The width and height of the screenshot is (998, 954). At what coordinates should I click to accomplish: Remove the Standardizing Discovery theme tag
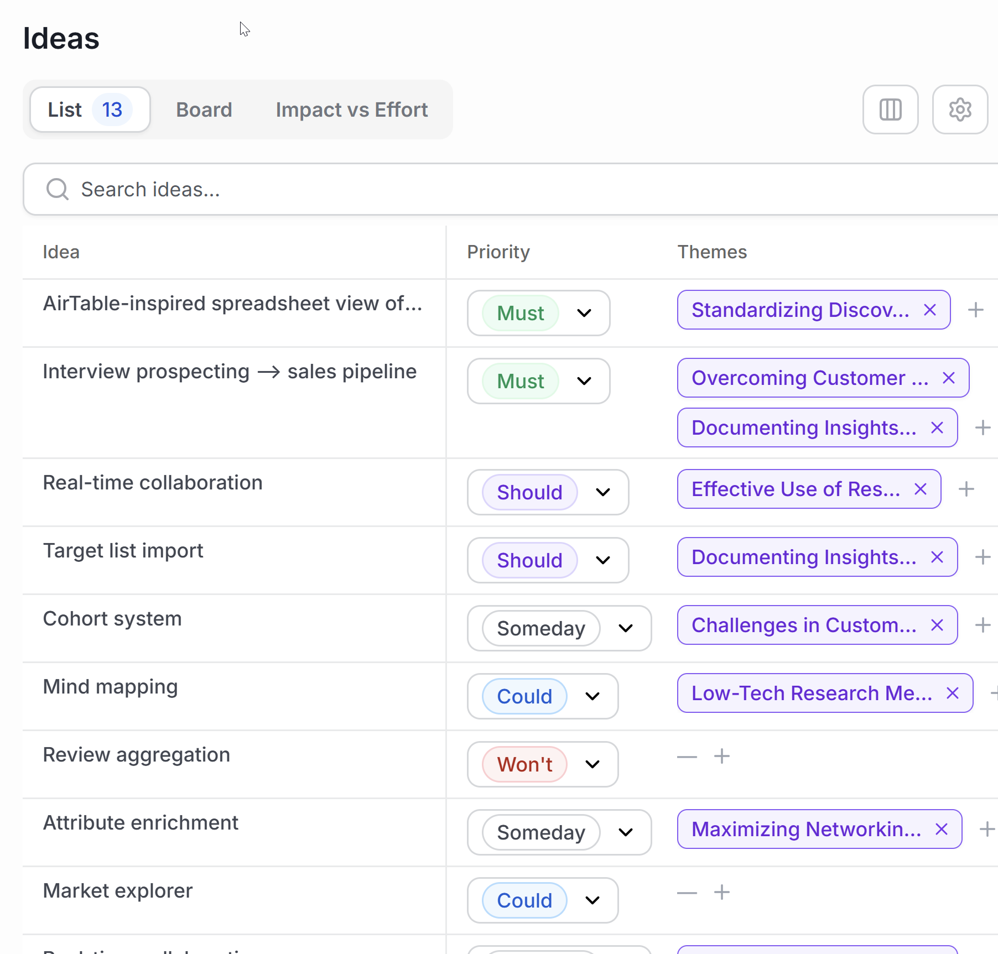(929, 310)
